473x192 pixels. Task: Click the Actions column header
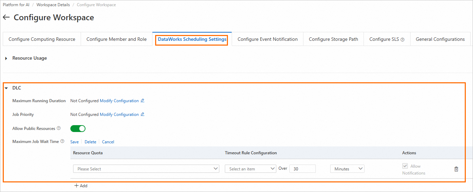(409, 153)
